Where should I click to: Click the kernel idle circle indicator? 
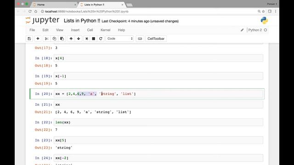pos(266,30)
